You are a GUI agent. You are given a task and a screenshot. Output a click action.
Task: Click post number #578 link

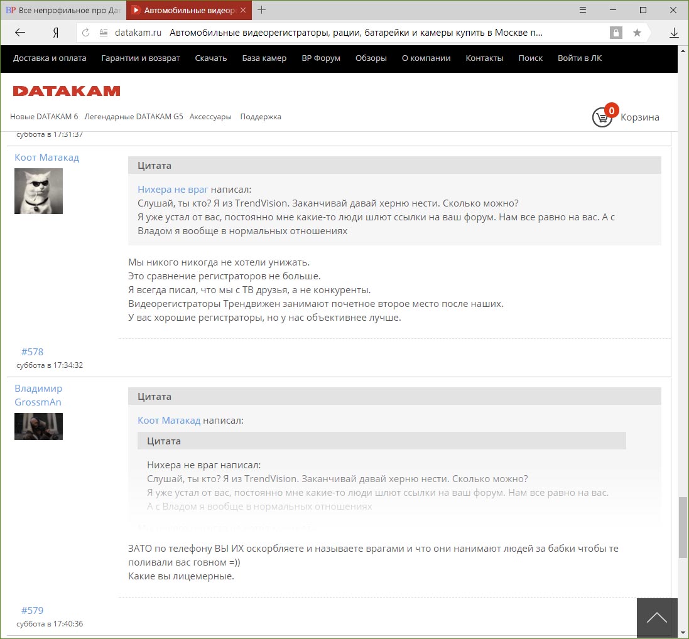[x=32, y=352]
